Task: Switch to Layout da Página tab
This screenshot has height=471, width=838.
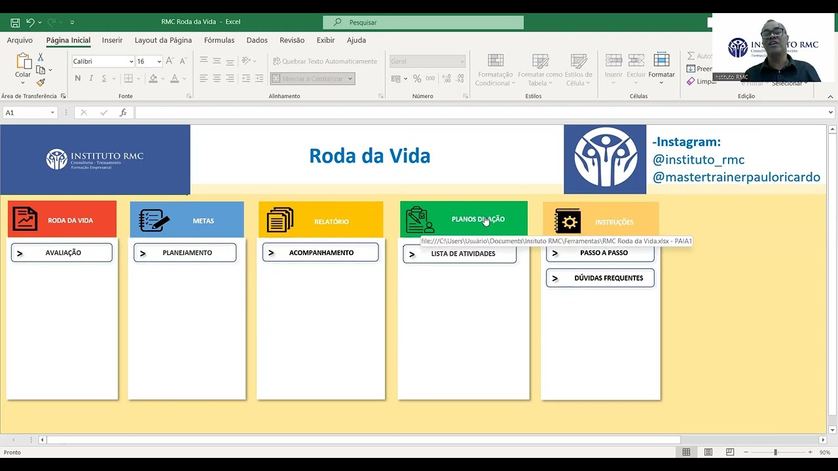Action: [163, 40]
